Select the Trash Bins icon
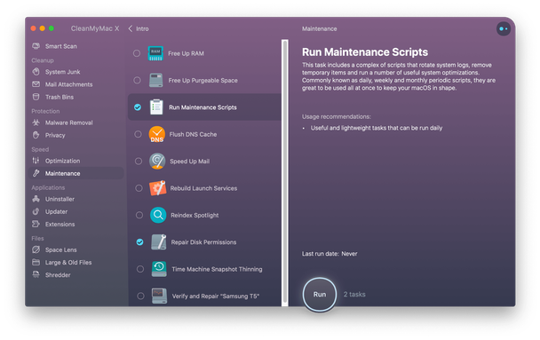The image size is (540, 340). click(x=36, y=97)
